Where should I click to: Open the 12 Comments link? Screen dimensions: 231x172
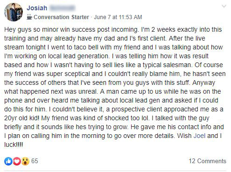pos(208,161)
